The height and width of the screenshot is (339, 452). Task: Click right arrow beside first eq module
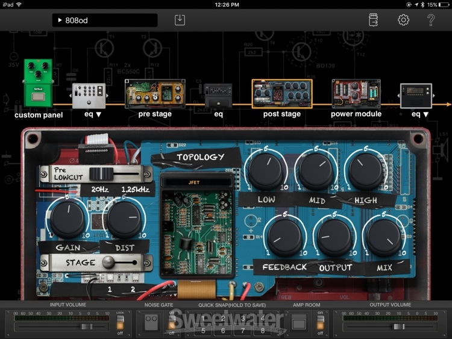[107, 96]
